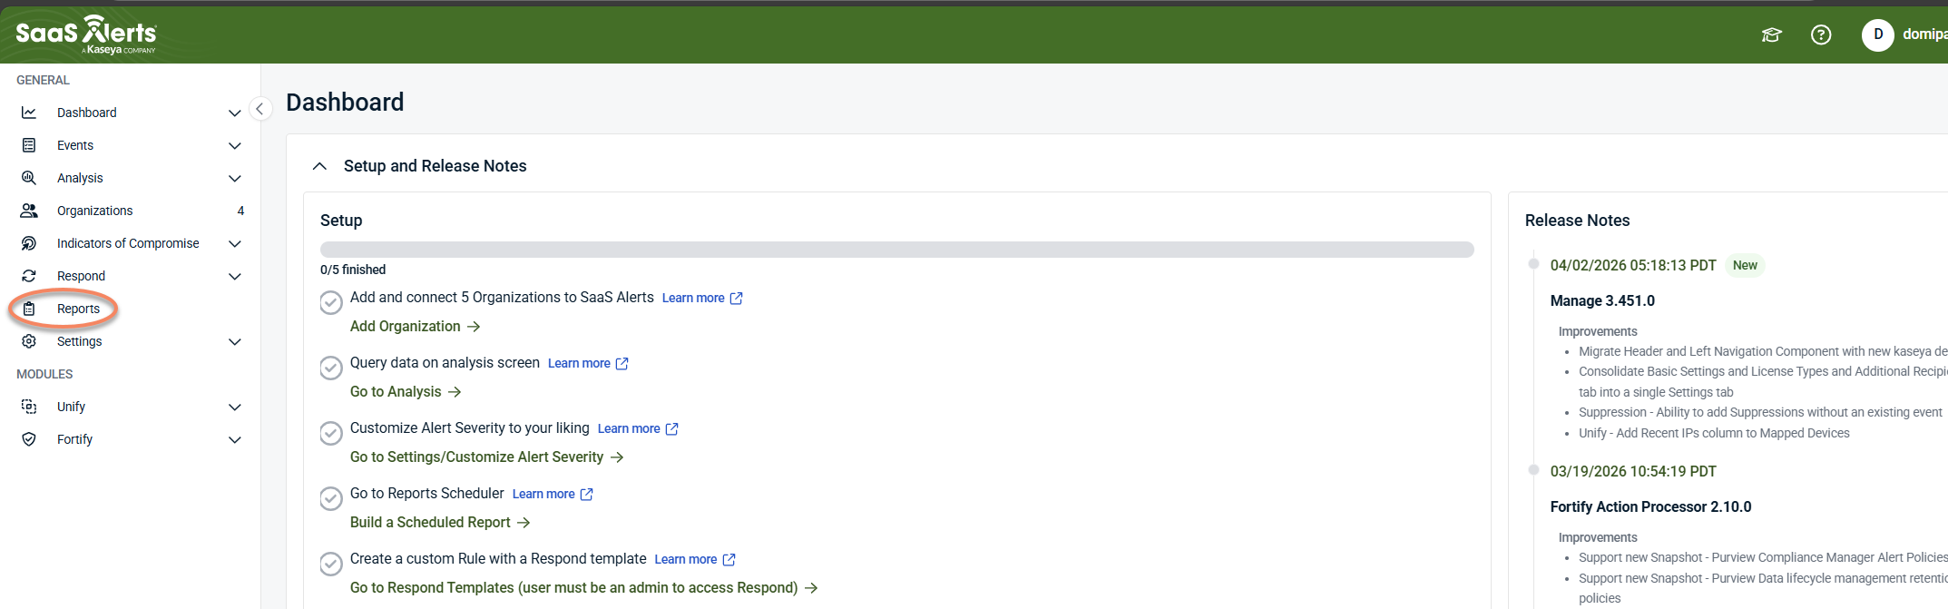Screen dimensions: 1948x609
Task: Click the Fortify shield icon
Action: [29, 439]
